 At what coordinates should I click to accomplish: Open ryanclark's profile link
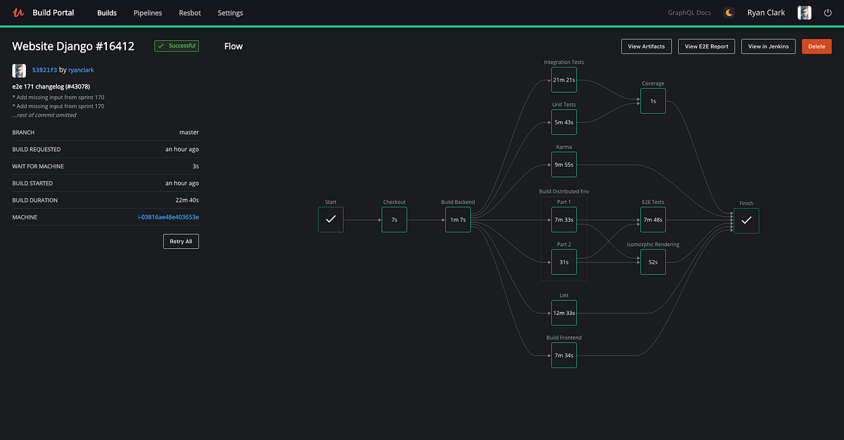pos(81,70)
